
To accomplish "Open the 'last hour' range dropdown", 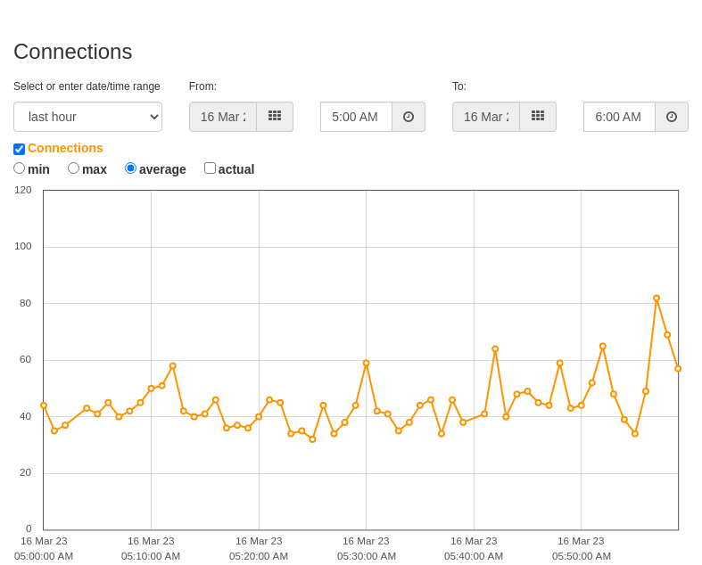I will click(87, 117).
